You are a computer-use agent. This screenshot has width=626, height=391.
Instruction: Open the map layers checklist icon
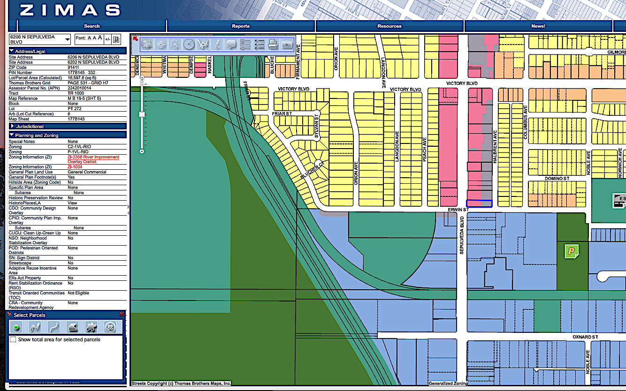coord(245,45)
